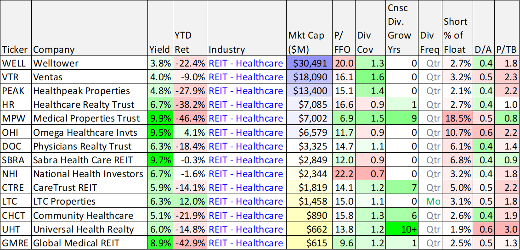The height and width of the screenshot is (250, 520).
Task: Select Medical Properties Trust cell
Action: (x=90, y=118)
